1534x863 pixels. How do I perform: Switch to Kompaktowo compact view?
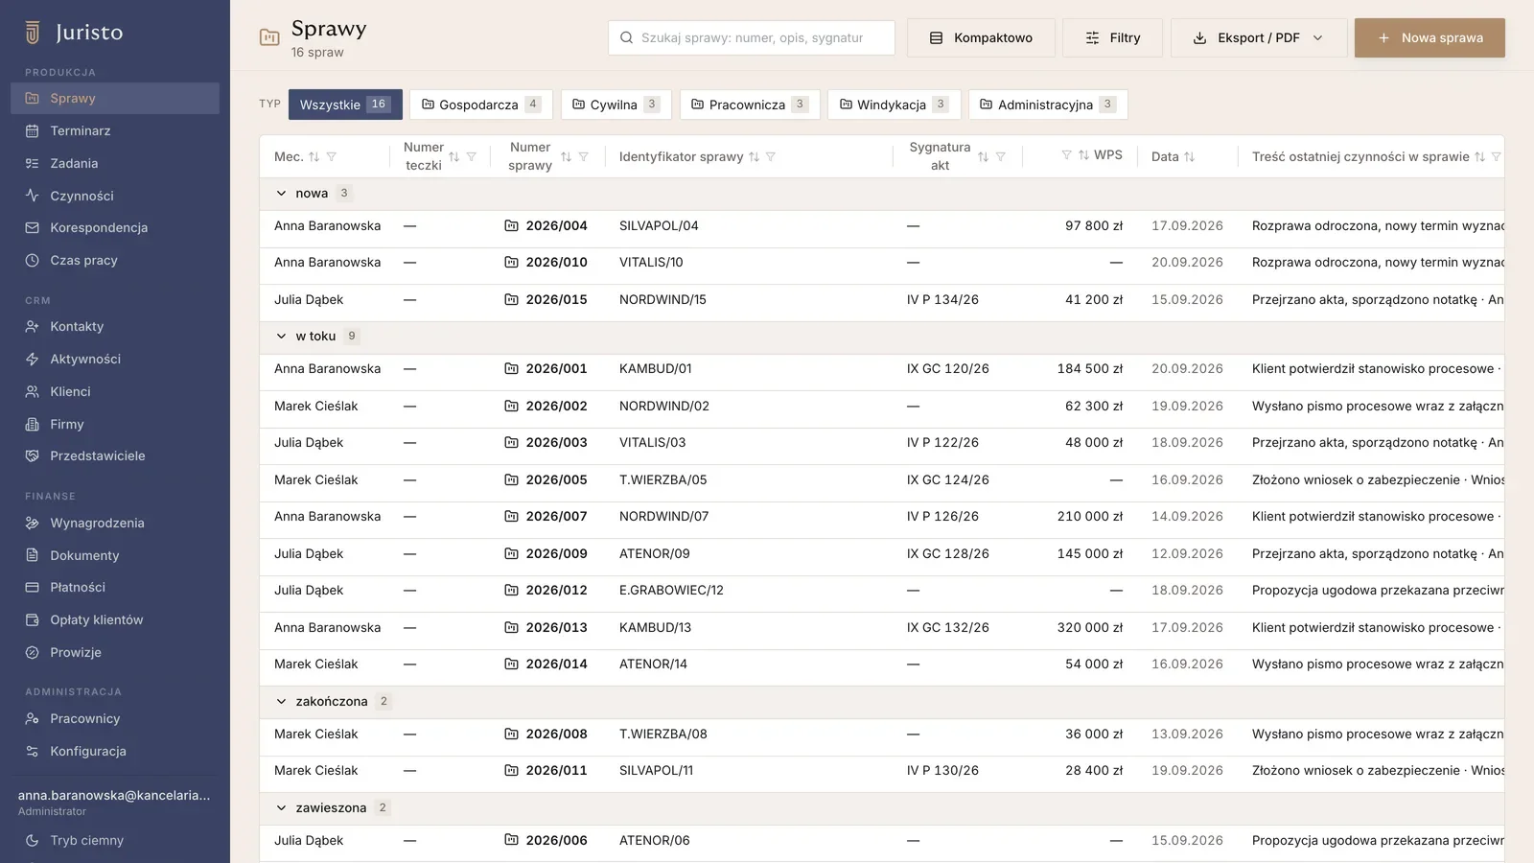[x=981, y=38]
